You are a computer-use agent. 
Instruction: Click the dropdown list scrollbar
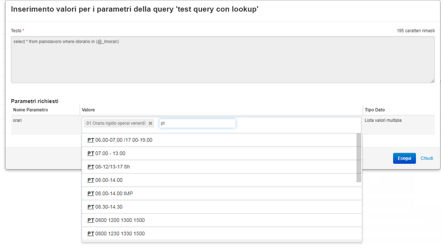[359, 158]
